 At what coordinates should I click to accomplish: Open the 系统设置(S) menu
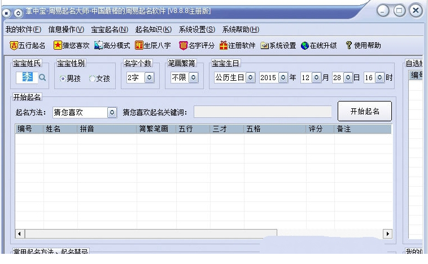(x=197, y=29)
